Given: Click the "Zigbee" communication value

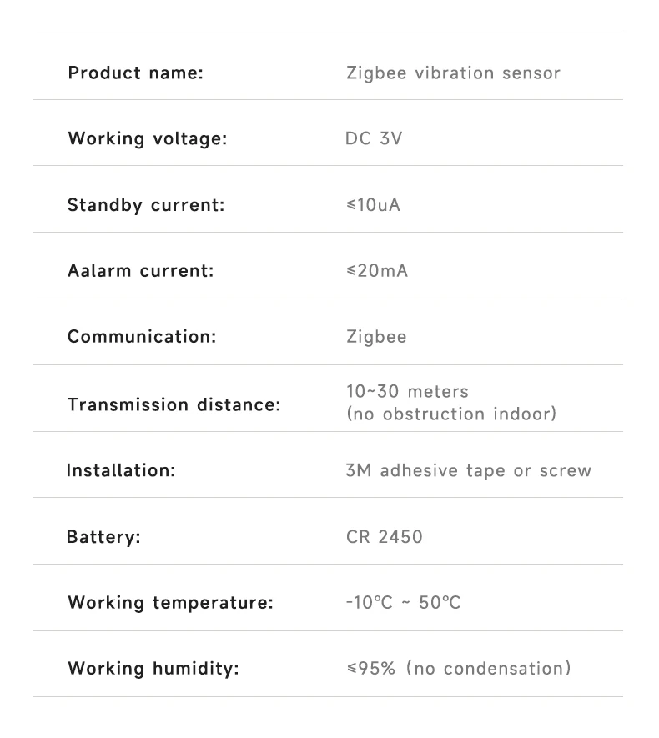Looking at the screenshot, I should tap(376, 337).
